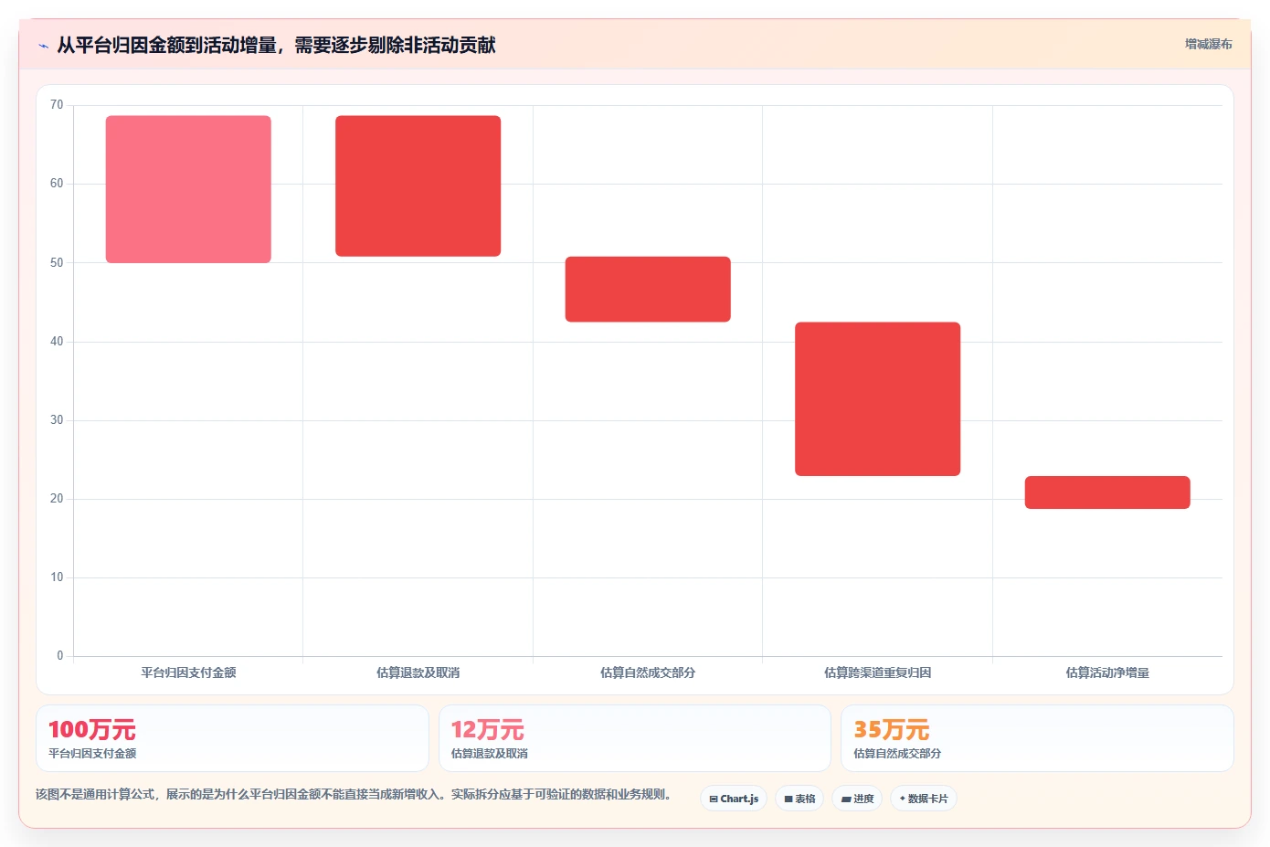This screenshot has width=1270, height=847.
Task: Click the y-axis value 50
Action: pyautogui.click(x=57, y=263)
